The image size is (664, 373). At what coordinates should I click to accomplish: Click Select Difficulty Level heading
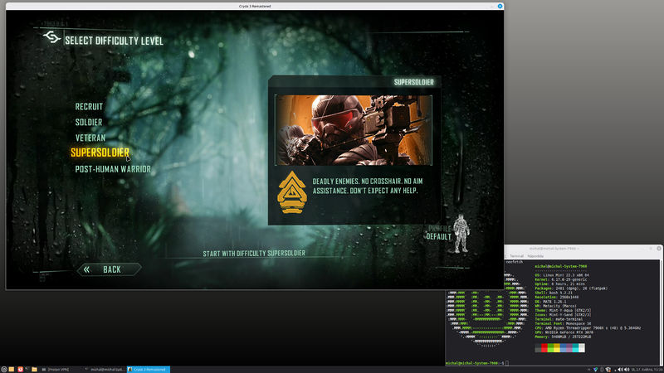coord(114,41)
